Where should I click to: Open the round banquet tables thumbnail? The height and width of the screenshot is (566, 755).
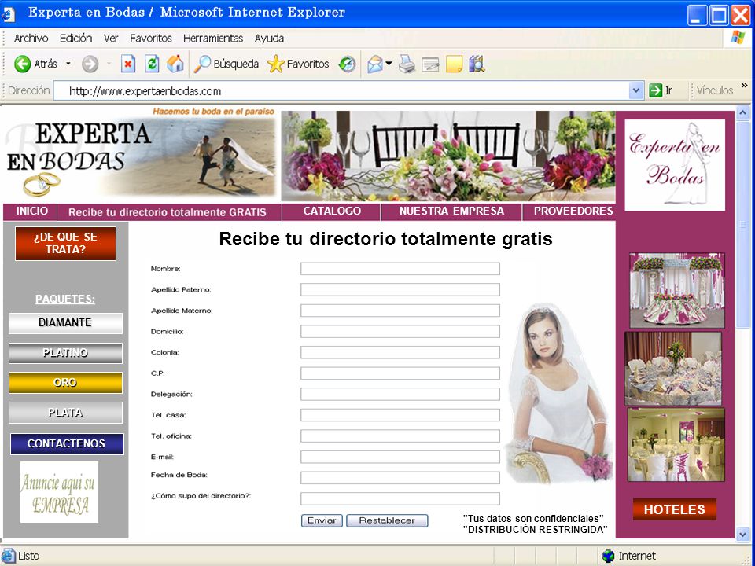[673, 369]
